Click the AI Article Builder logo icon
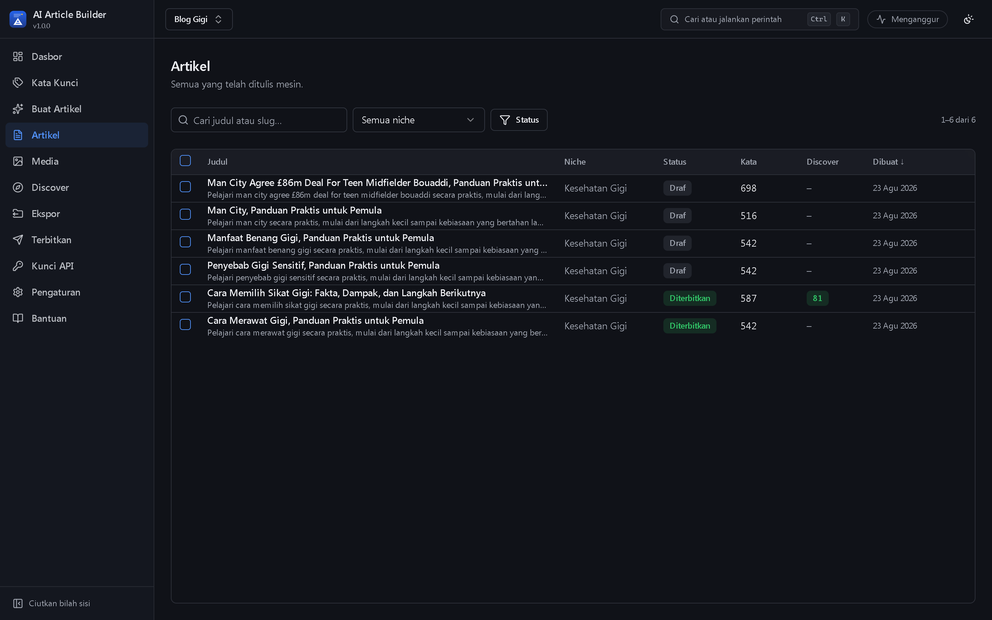This screenshot has height=620, width=992. tap(18, 19)
